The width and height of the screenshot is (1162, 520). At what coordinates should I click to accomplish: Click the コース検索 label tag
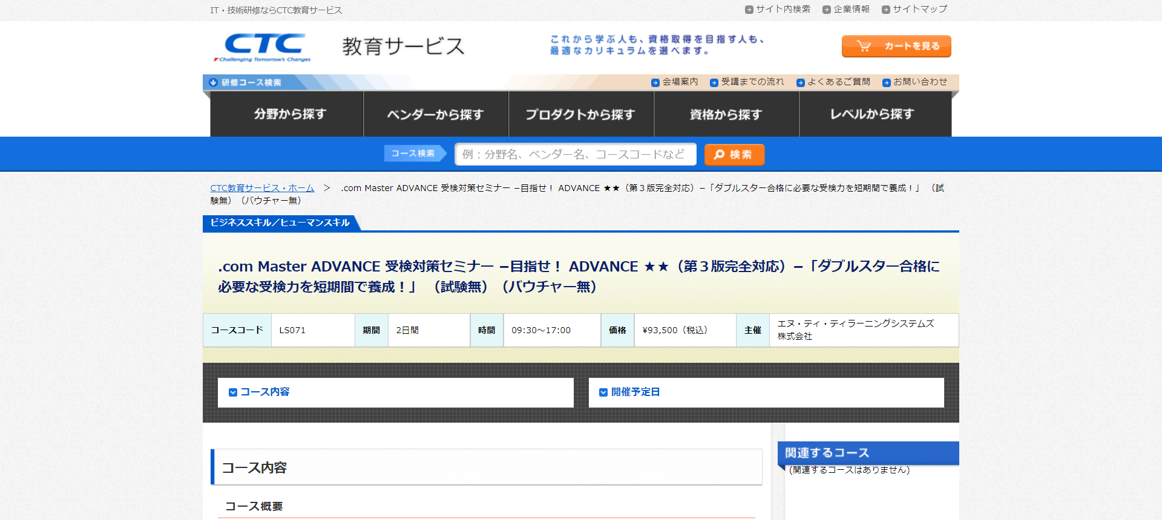pos(415,154)
